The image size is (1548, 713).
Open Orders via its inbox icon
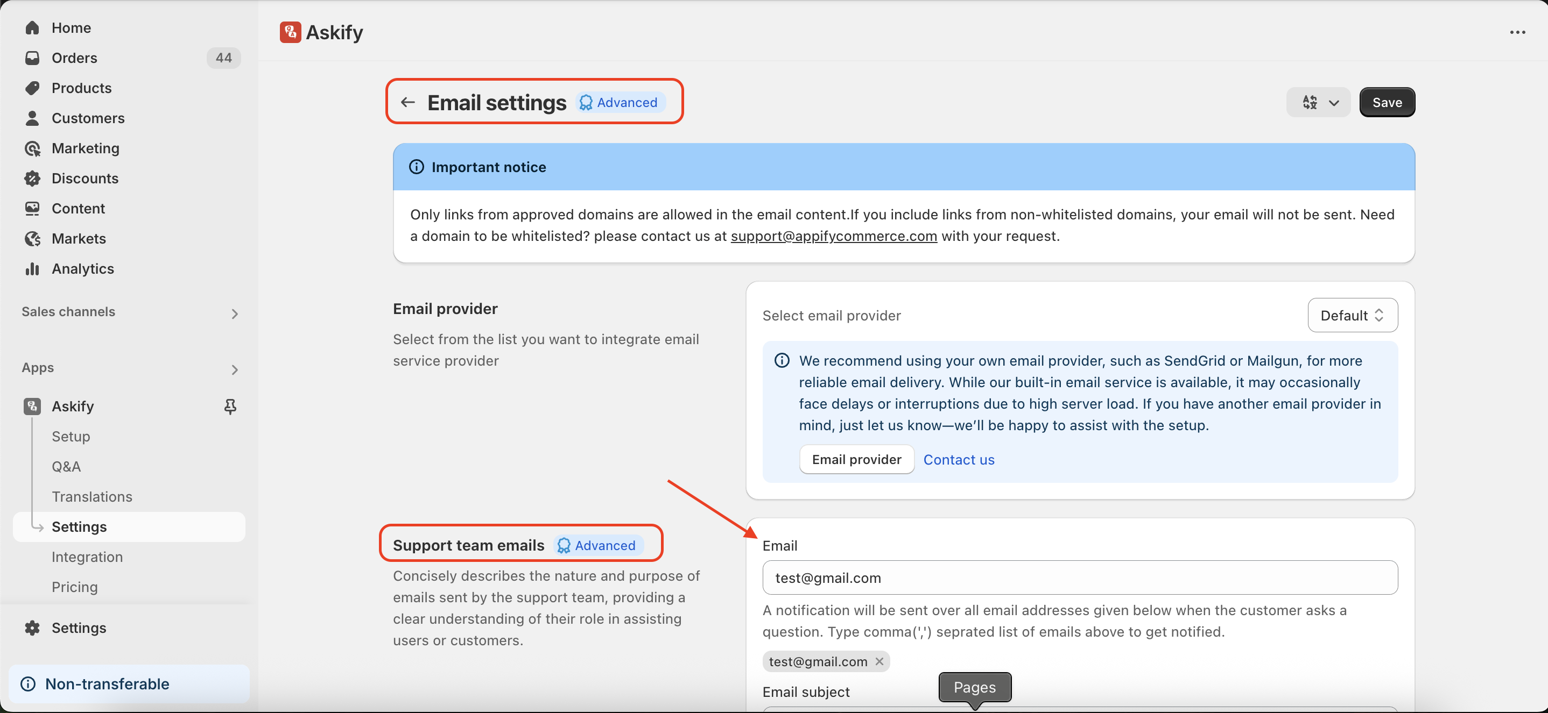coord(32,58)
